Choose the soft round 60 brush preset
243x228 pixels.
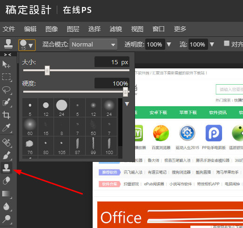pyautogui.click(x=30, y=127)
